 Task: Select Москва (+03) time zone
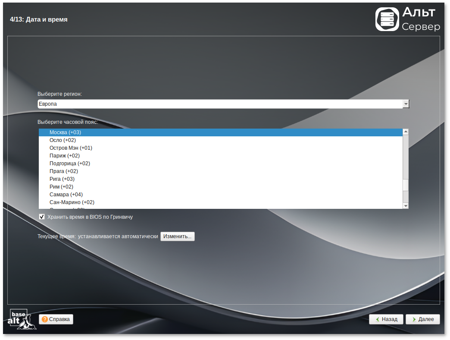[x=65, y=132]
